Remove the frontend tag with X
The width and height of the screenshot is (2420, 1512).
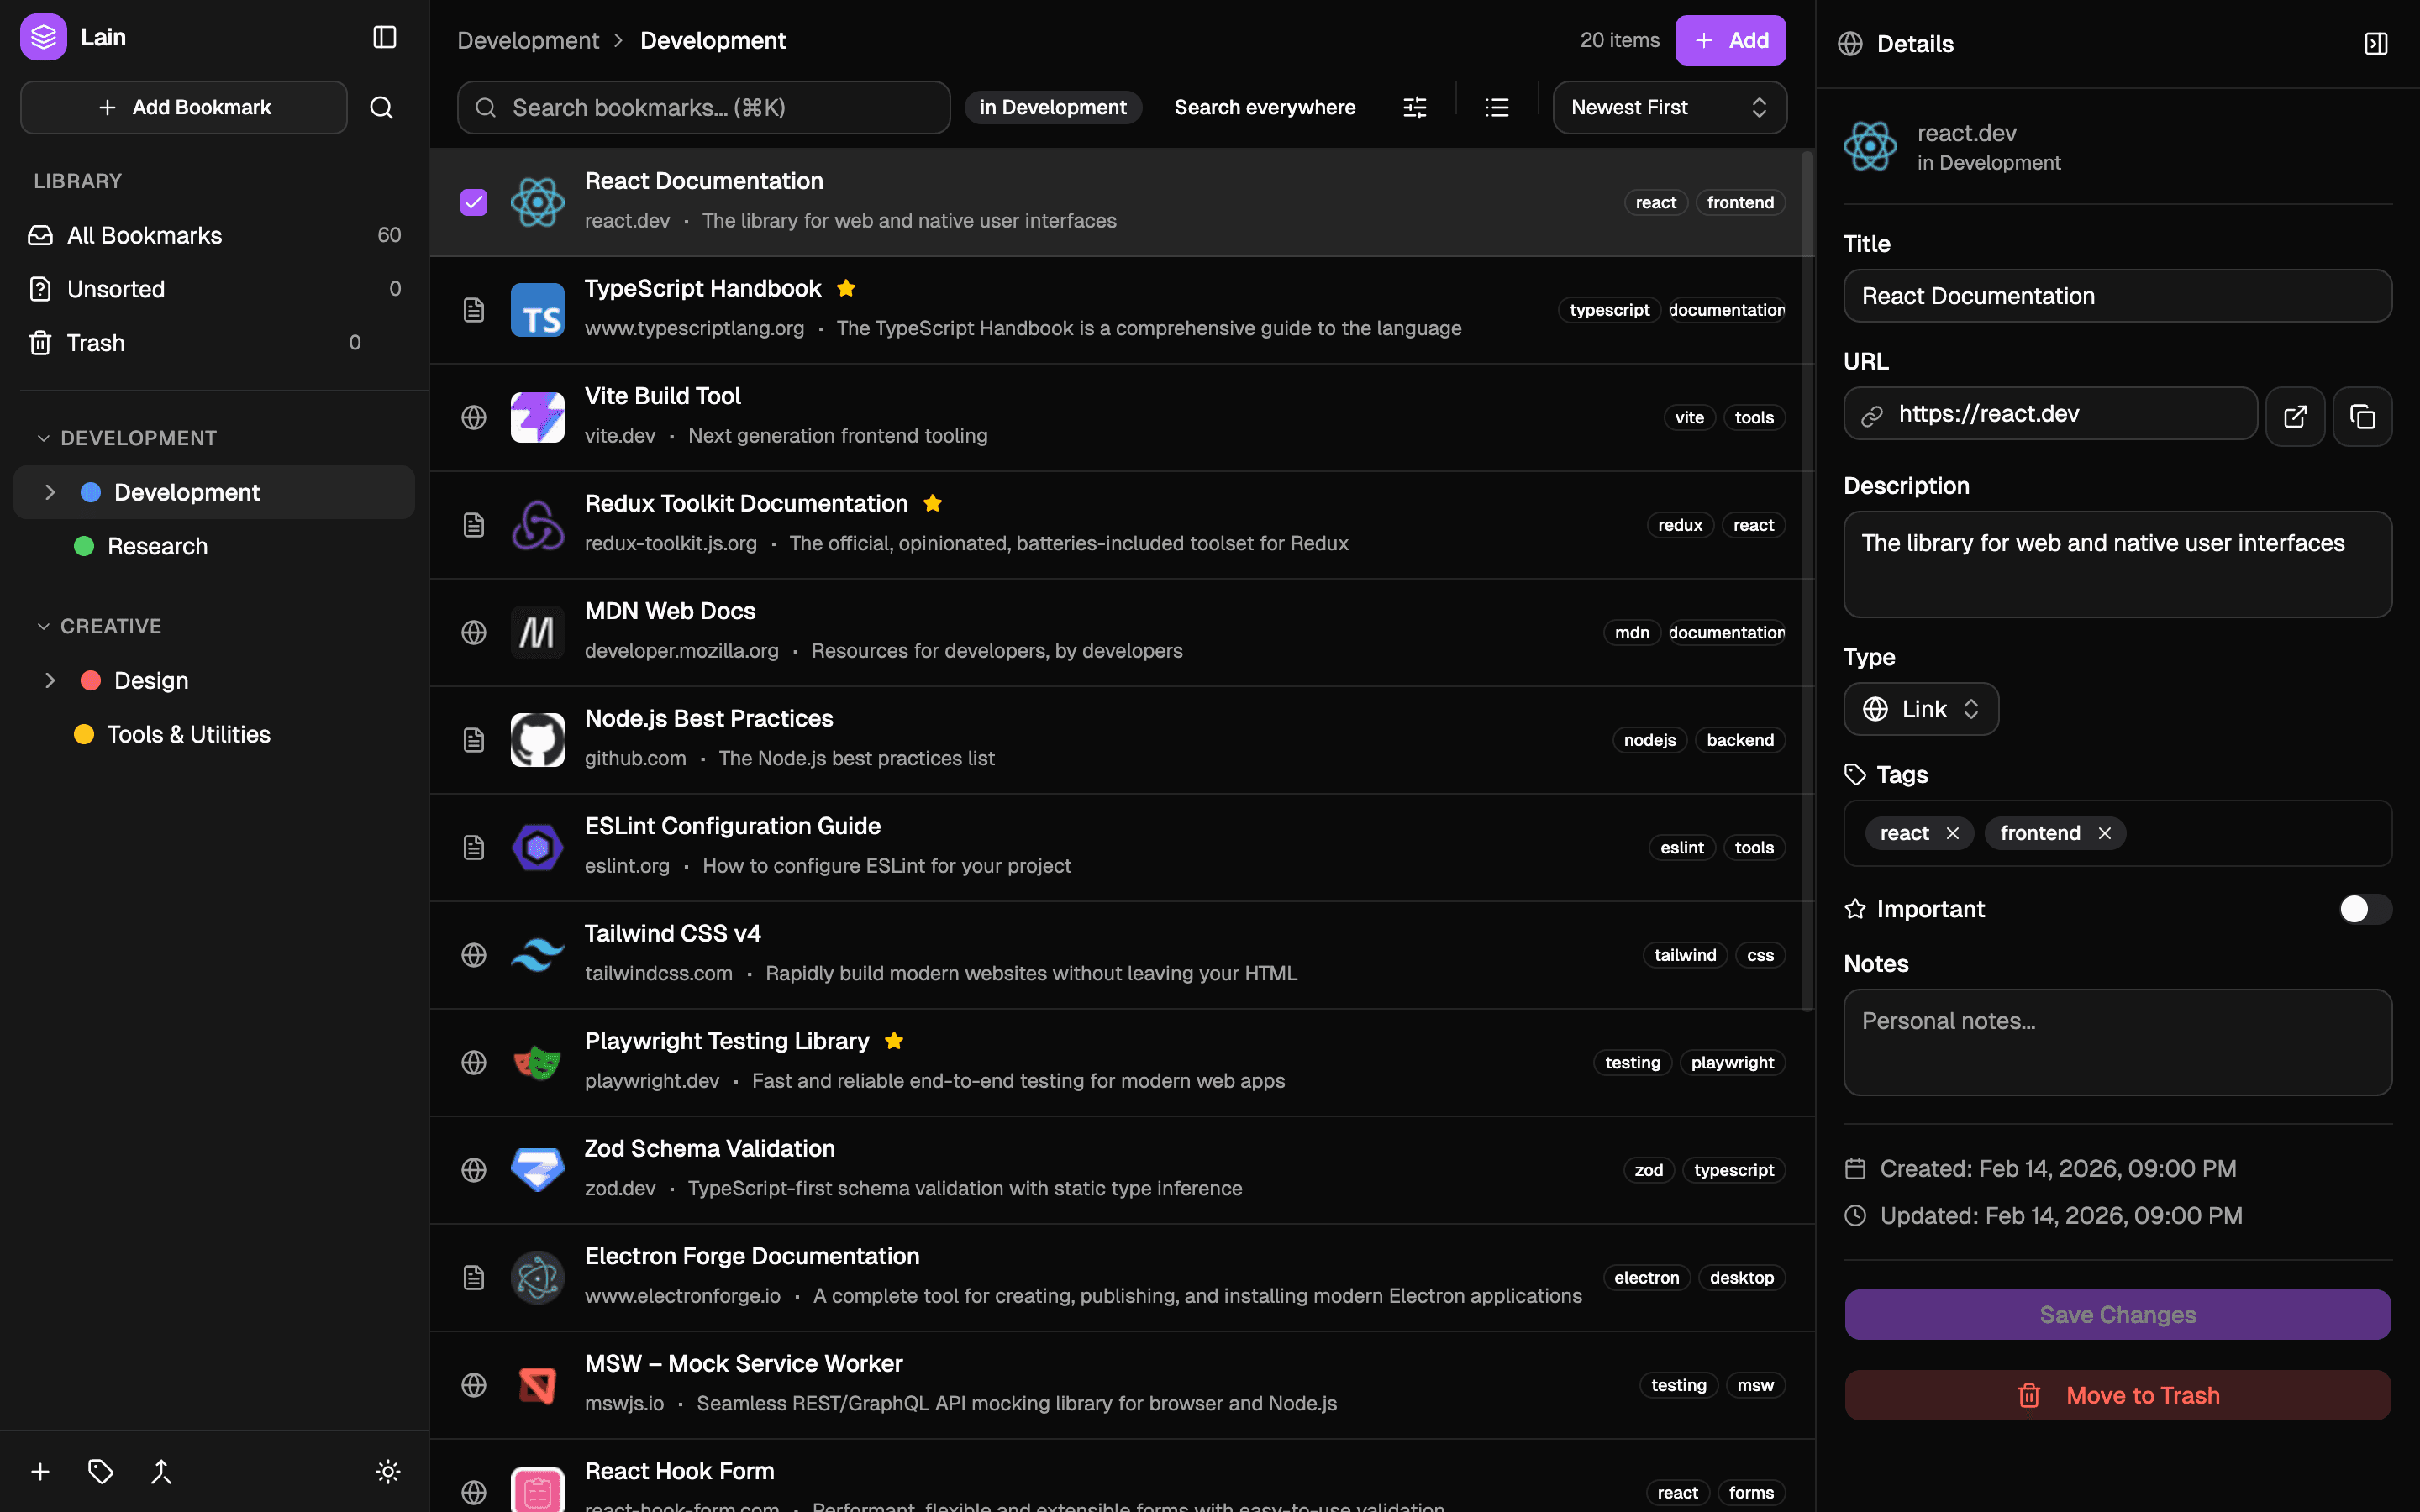point(2104,833)
